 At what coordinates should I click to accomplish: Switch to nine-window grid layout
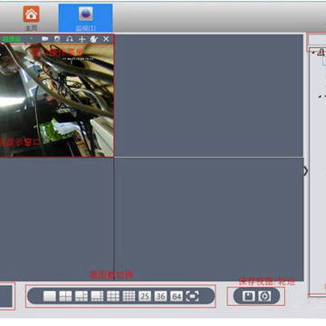pyautogui.click(x=113, y=296)
